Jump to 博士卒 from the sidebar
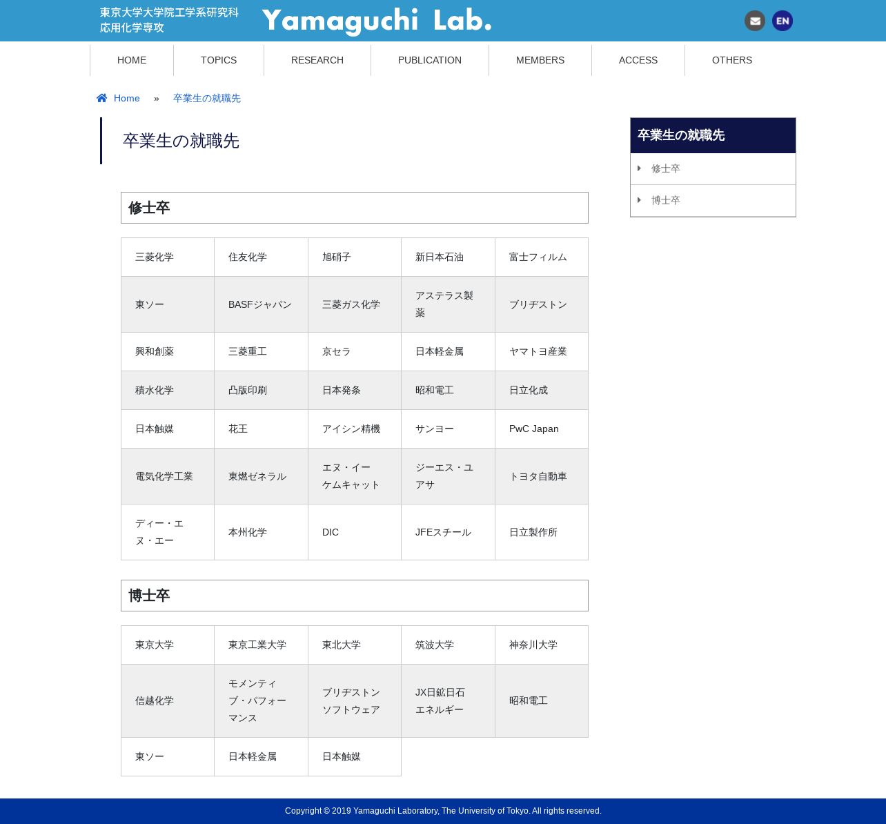 (713, 200)
